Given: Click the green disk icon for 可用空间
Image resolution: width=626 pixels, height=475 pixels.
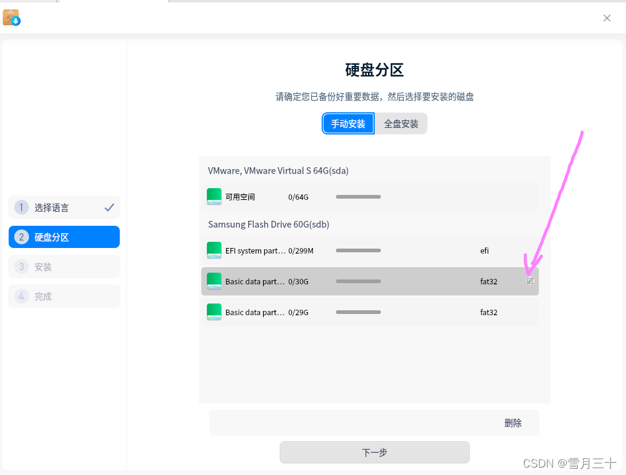Looking at the screenshot, I should pyautogui.click(x=214, y=197).
